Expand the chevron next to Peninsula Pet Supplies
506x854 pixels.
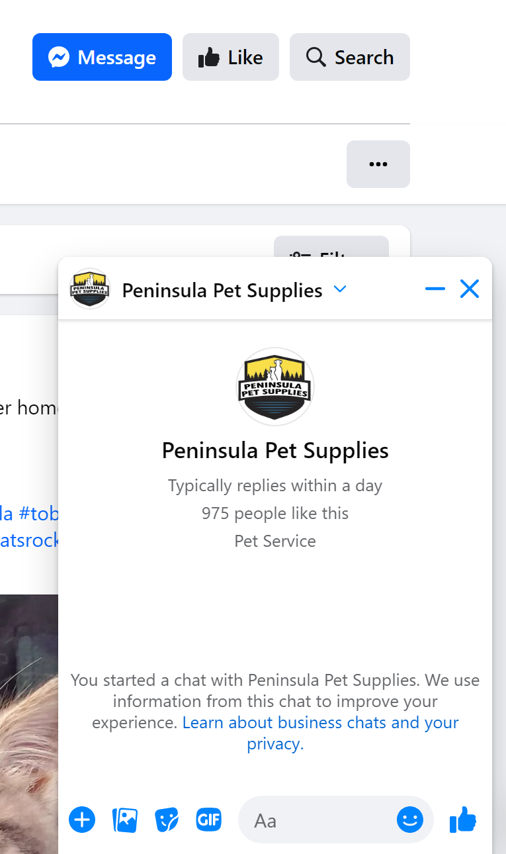pyautogui.click(x=339, y=289)
